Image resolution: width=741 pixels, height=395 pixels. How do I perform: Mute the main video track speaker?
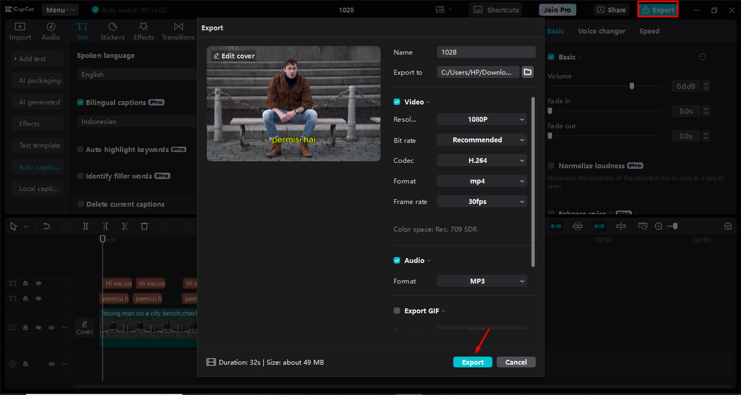pos(52,327)
